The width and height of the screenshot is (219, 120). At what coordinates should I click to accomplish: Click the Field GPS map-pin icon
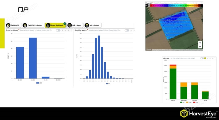click(8, 25)
